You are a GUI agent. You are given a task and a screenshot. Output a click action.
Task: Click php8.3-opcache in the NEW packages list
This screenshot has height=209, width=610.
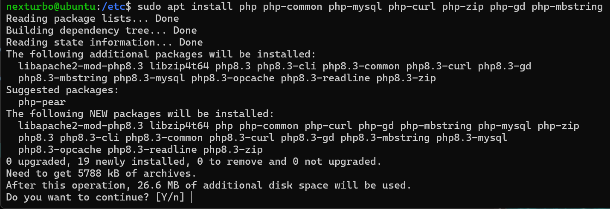coord(60,150)
